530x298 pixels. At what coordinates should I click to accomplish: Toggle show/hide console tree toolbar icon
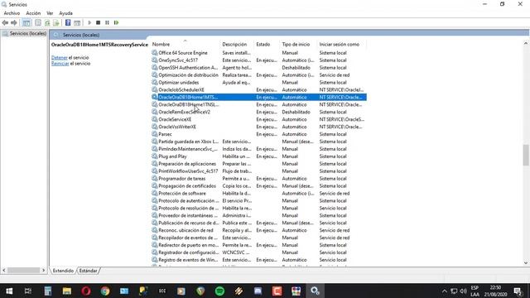coord(26,22)
